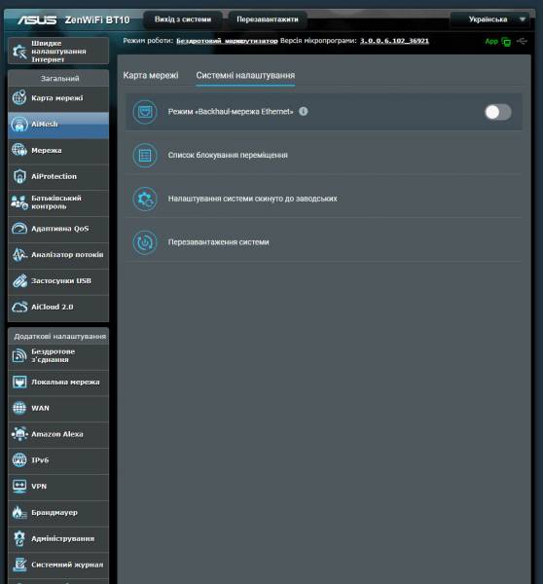Image resolution: width=543 pixels, height=584 pixels.
Task: Click the Ethernet backhaul mode icon
Action: coord(145,112)
